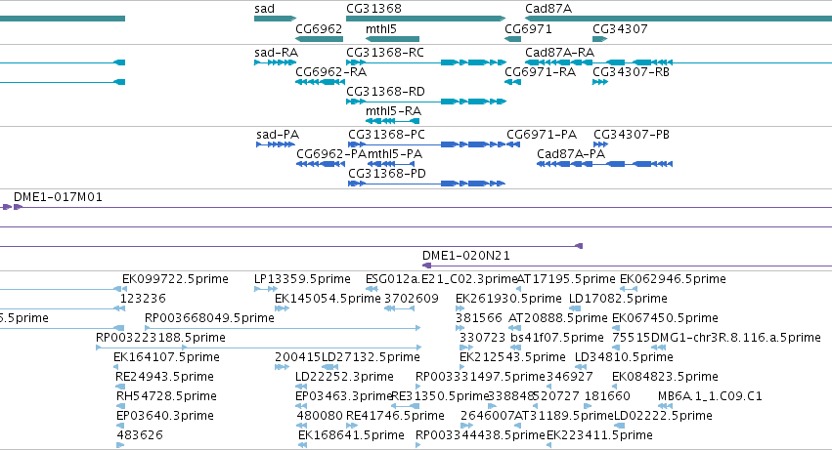Select protein CG31368-PC
The height and width of the screenshot is (450, 832).
pyautogui.click(x=386, y=135)
